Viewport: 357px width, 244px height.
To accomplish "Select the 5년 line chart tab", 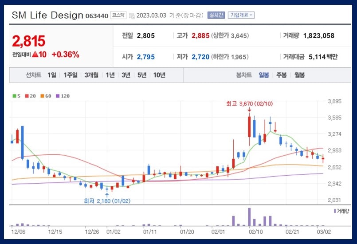I will click(142, 75).
